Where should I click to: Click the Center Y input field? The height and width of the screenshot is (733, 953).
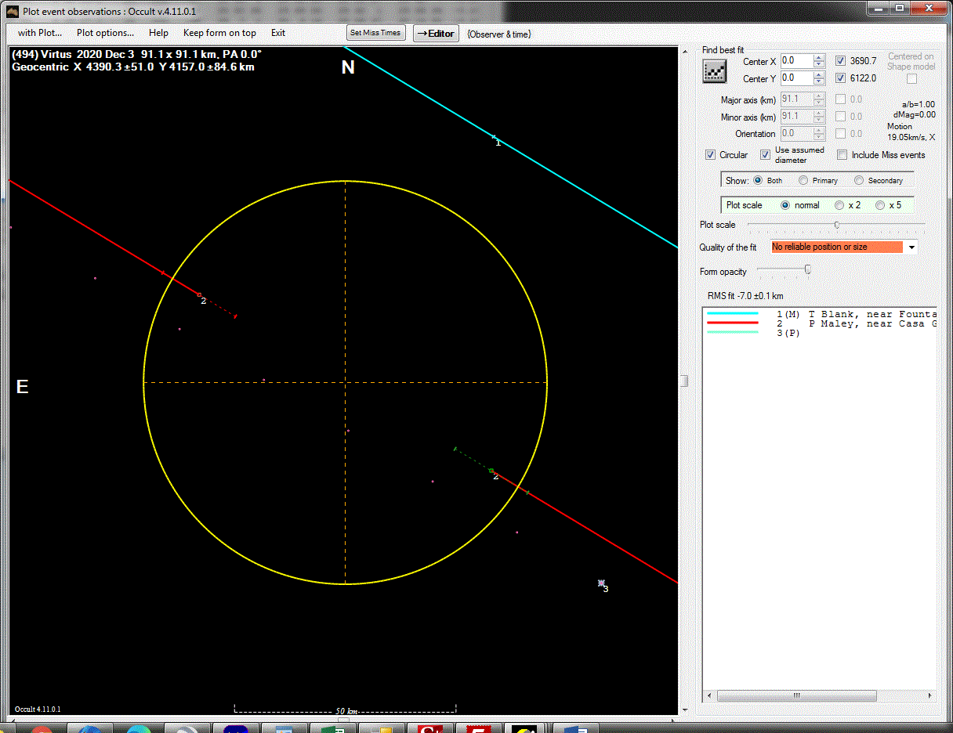pos(796,78)
